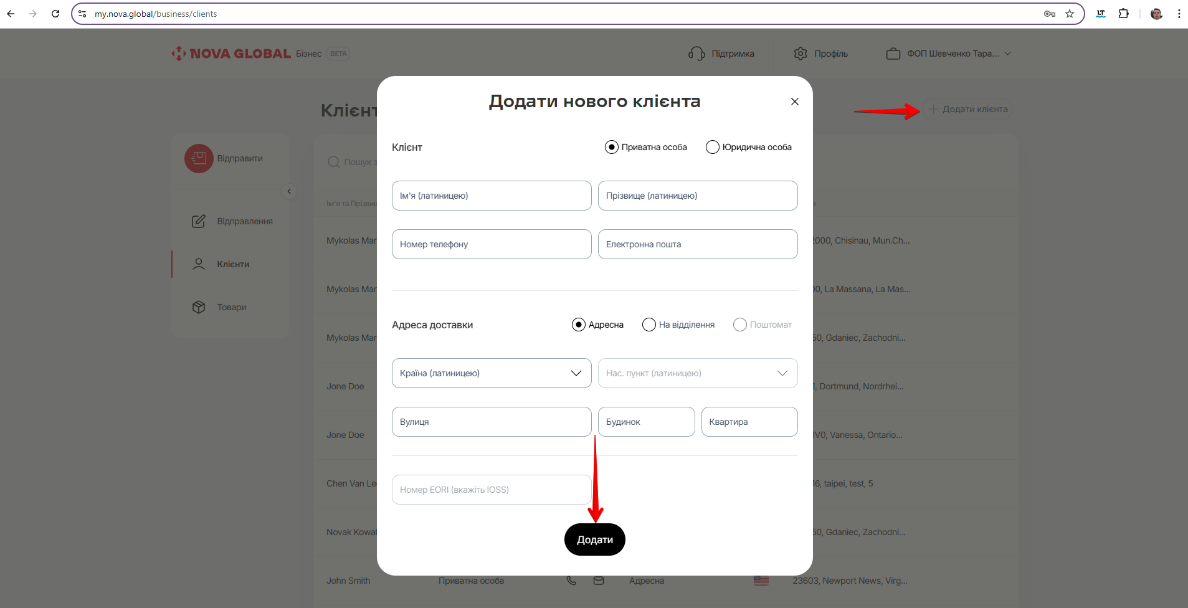This screenshot has height=608, width=1188.
Task: Open Клієнти sidebar section
Action: pos(233,264)
